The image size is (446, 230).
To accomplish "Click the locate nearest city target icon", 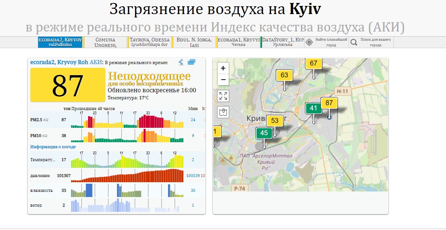I will coord(309,42).
